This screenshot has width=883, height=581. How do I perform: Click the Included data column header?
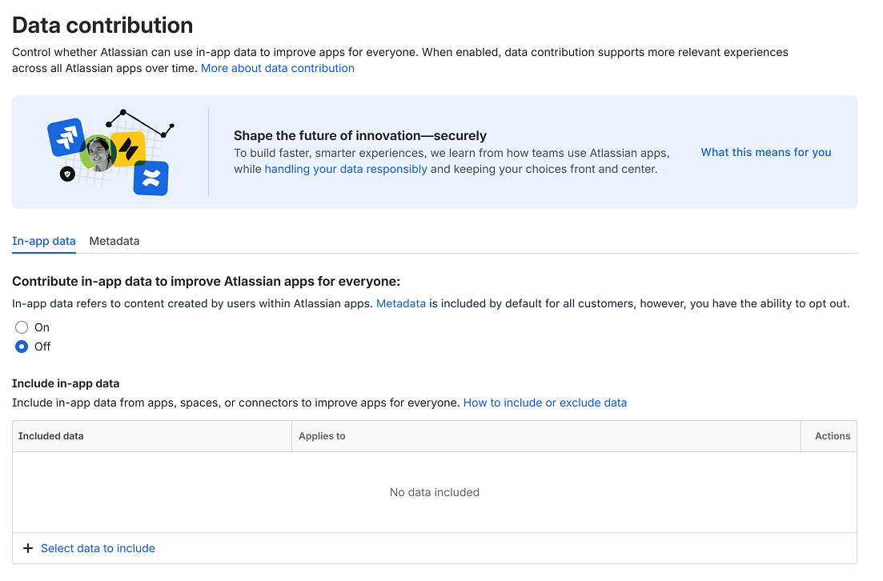tap(51, 435)
